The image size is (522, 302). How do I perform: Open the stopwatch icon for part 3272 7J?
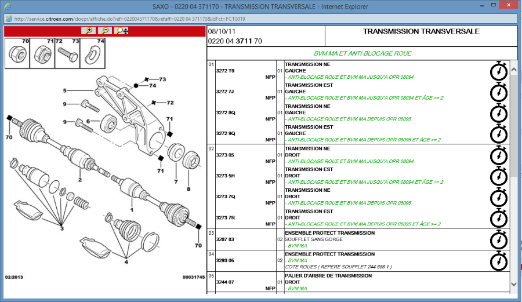point(499,92)
